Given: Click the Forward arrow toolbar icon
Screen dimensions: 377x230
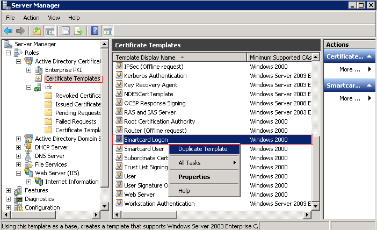Looking at the screenshot, I should (20, 31).
